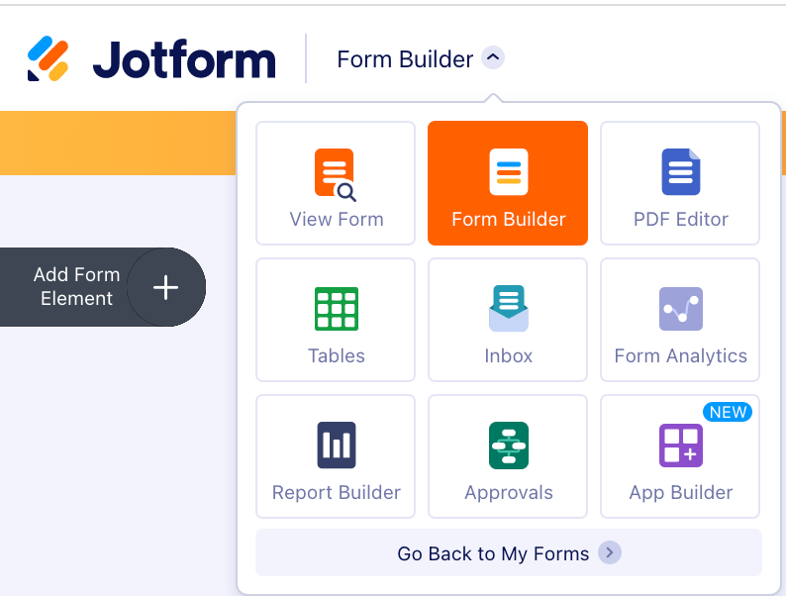Open the Report Builder tile
The height and width of the screenshot is (596, 786).
(336, 456)
